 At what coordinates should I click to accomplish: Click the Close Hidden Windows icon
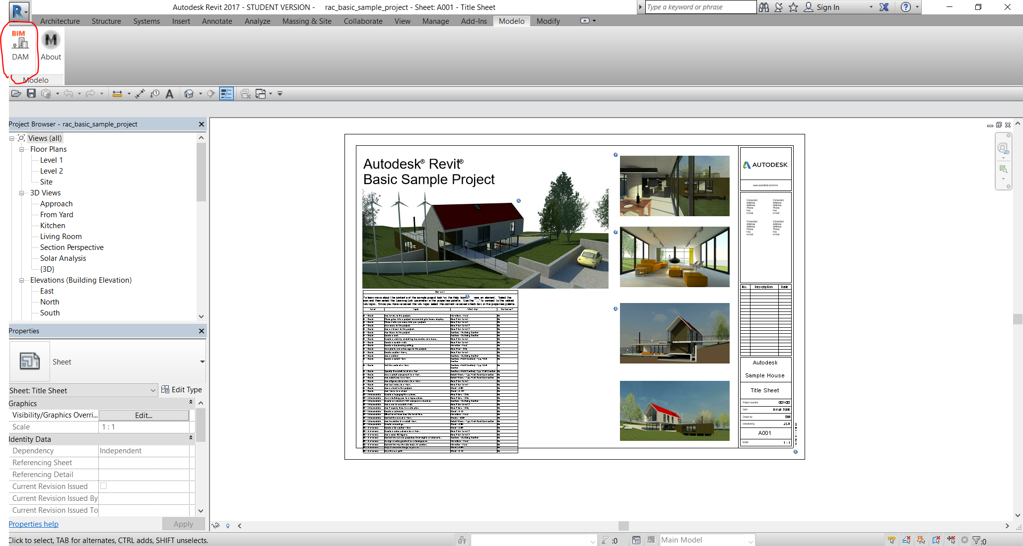point(245,93)
